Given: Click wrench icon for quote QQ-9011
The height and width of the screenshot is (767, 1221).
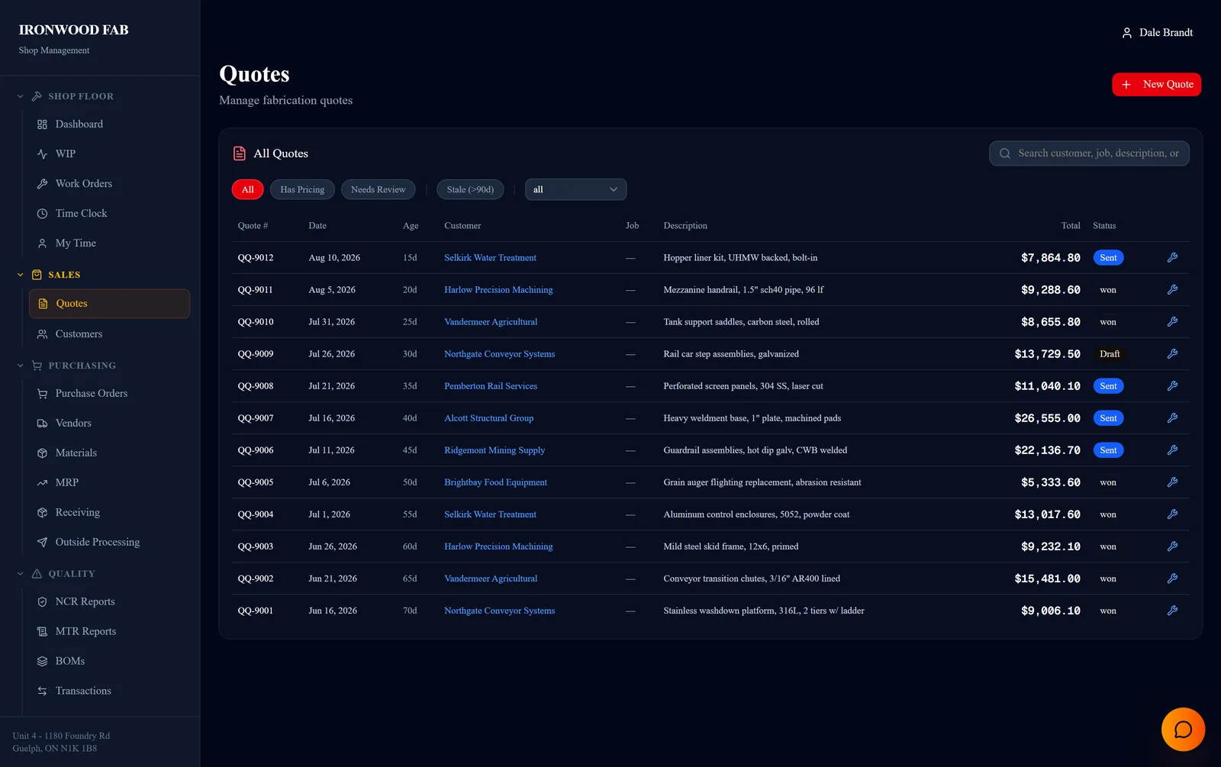Looking at the screenshot, I should point(1172,290).
